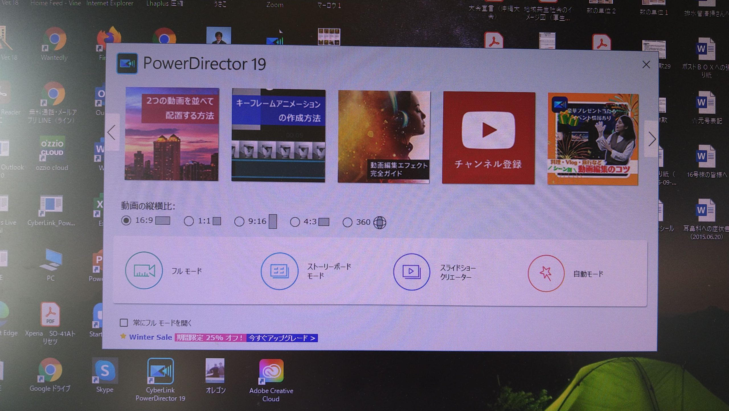Click the 今すぐアップグレード upgrade link
The height and width of the screenshot is (411, 729).
pos(282,338)
